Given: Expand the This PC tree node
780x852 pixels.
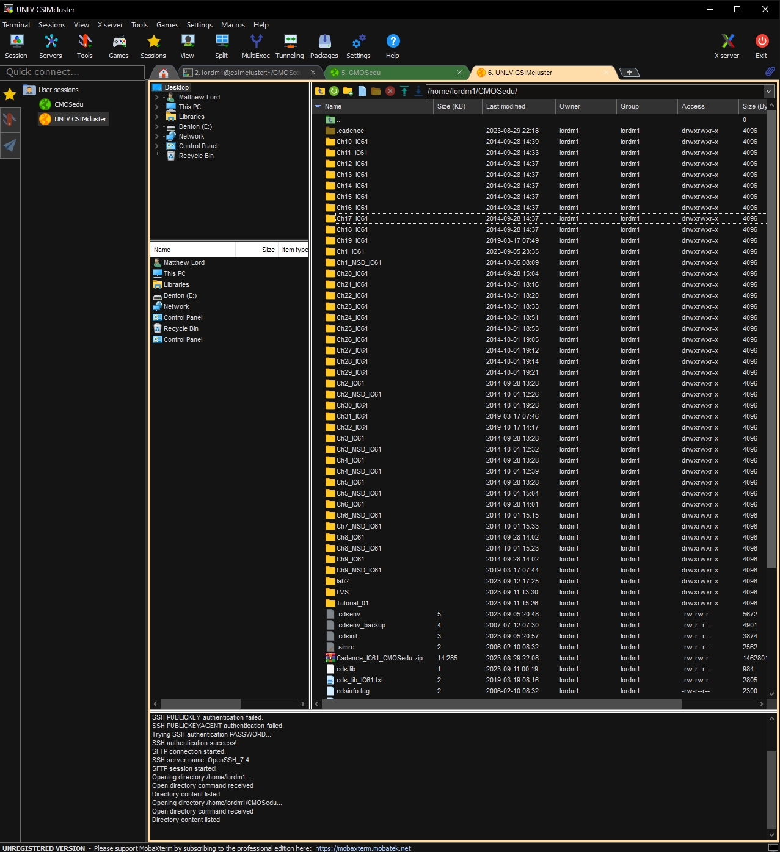Looking at the screenshot, I should point(157,107).
